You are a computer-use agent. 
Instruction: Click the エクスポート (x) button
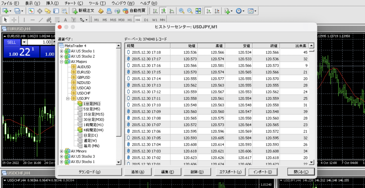pos(231,172)
